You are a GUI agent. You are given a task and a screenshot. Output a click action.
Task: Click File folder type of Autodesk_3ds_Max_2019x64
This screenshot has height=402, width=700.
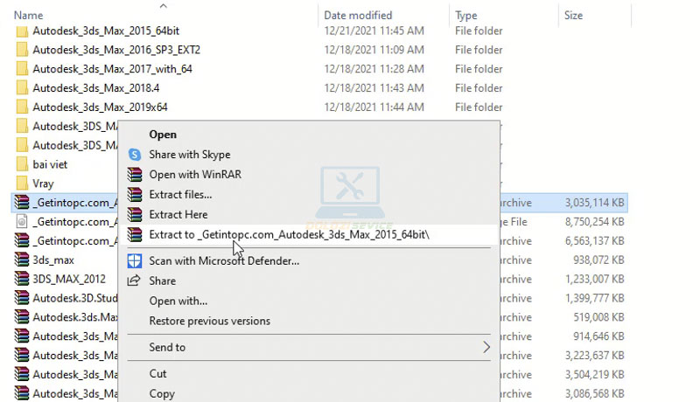(479, 107)
